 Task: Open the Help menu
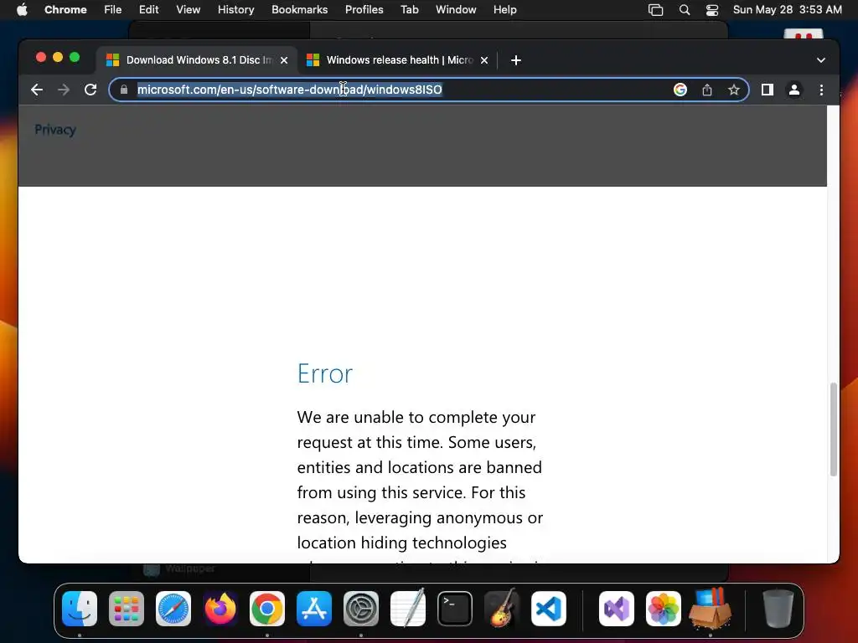click(x=504, y=10)
